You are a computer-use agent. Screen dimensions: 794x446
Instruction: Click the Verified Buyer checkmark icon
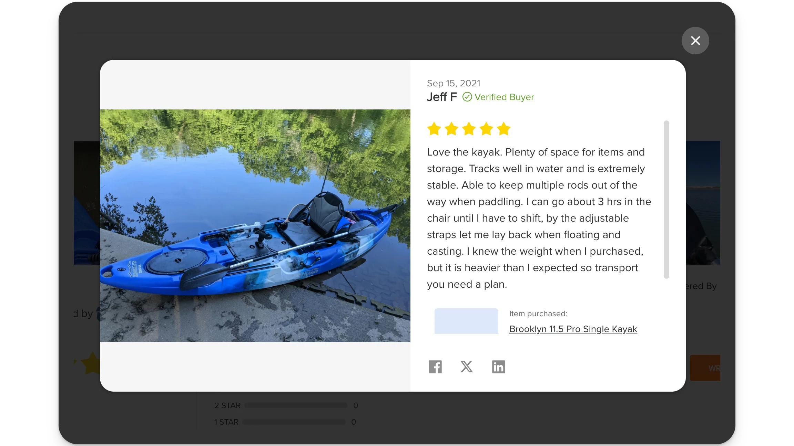tap(467, 97)
